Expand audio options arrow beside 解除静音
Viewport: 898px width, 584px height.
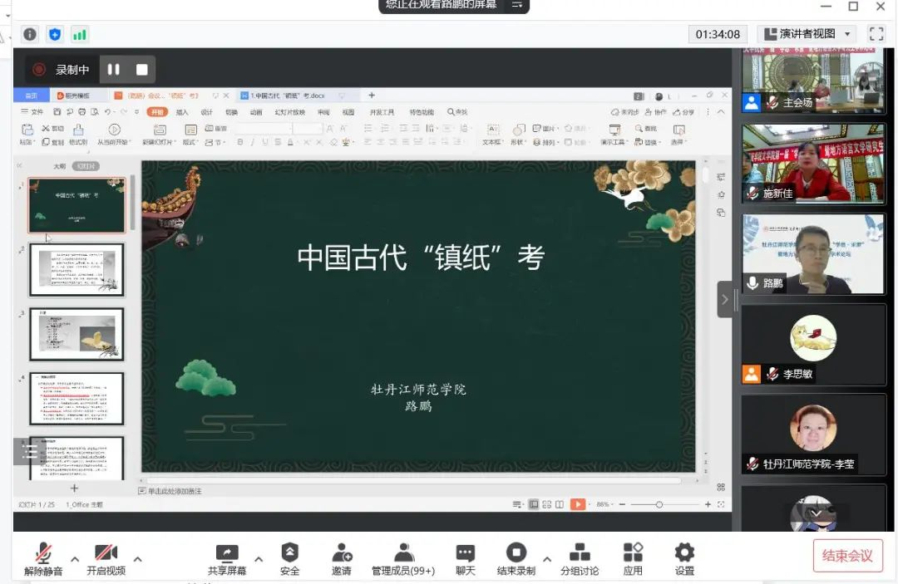(x=75, y=558)
